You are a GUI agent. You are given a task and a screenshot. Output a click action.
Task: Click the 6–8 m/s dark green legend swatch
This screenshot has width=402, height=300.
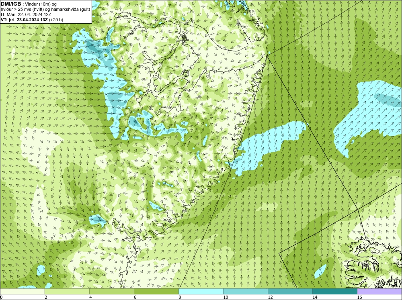click(156, 291)
